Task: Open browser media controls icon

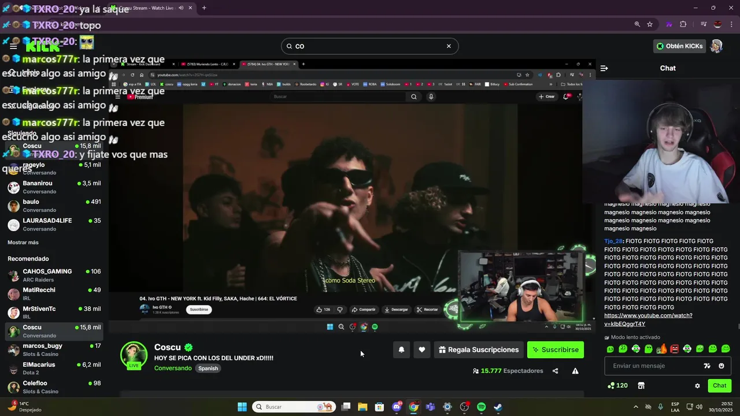Action: point(704,24)
